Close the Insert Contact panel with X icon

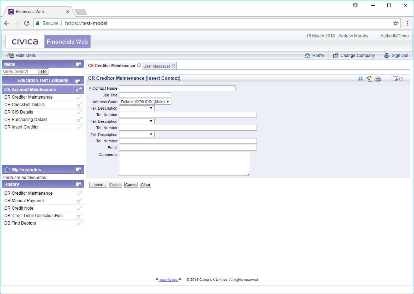pyautogui.click(x=401, y=79)
